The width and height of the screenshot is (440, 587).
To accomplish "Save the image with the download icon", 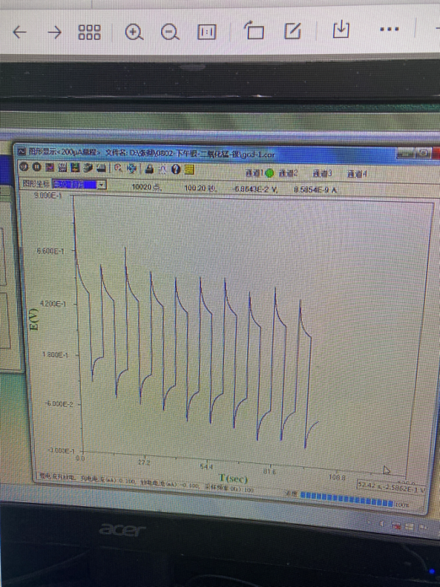I will tap(340, 30).
